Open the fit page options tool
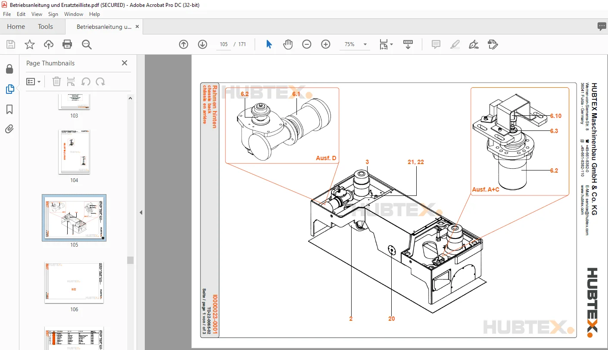608x350 pixels. tap(386, 44)
